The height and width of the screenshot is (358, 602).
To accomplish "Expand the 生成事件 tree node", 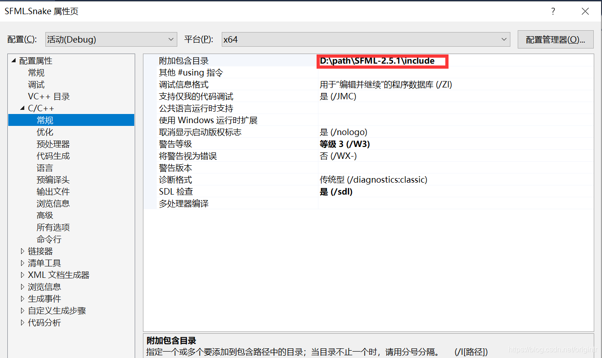I will tap(22, 298).
